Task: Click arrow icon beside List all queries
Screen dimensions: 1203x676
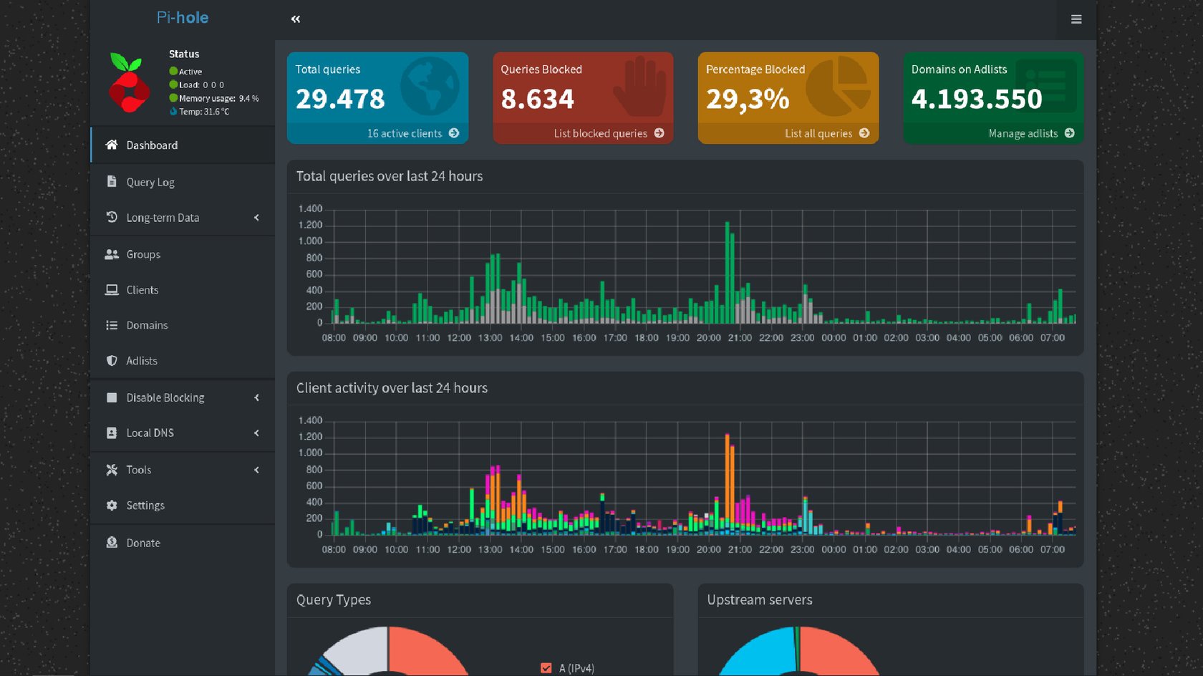Action: (x=864, y=133)
